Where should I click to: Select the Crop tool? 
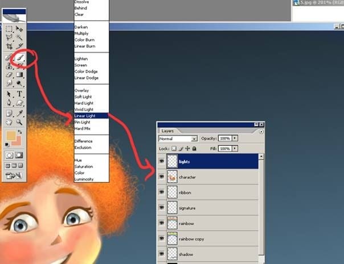9,46
